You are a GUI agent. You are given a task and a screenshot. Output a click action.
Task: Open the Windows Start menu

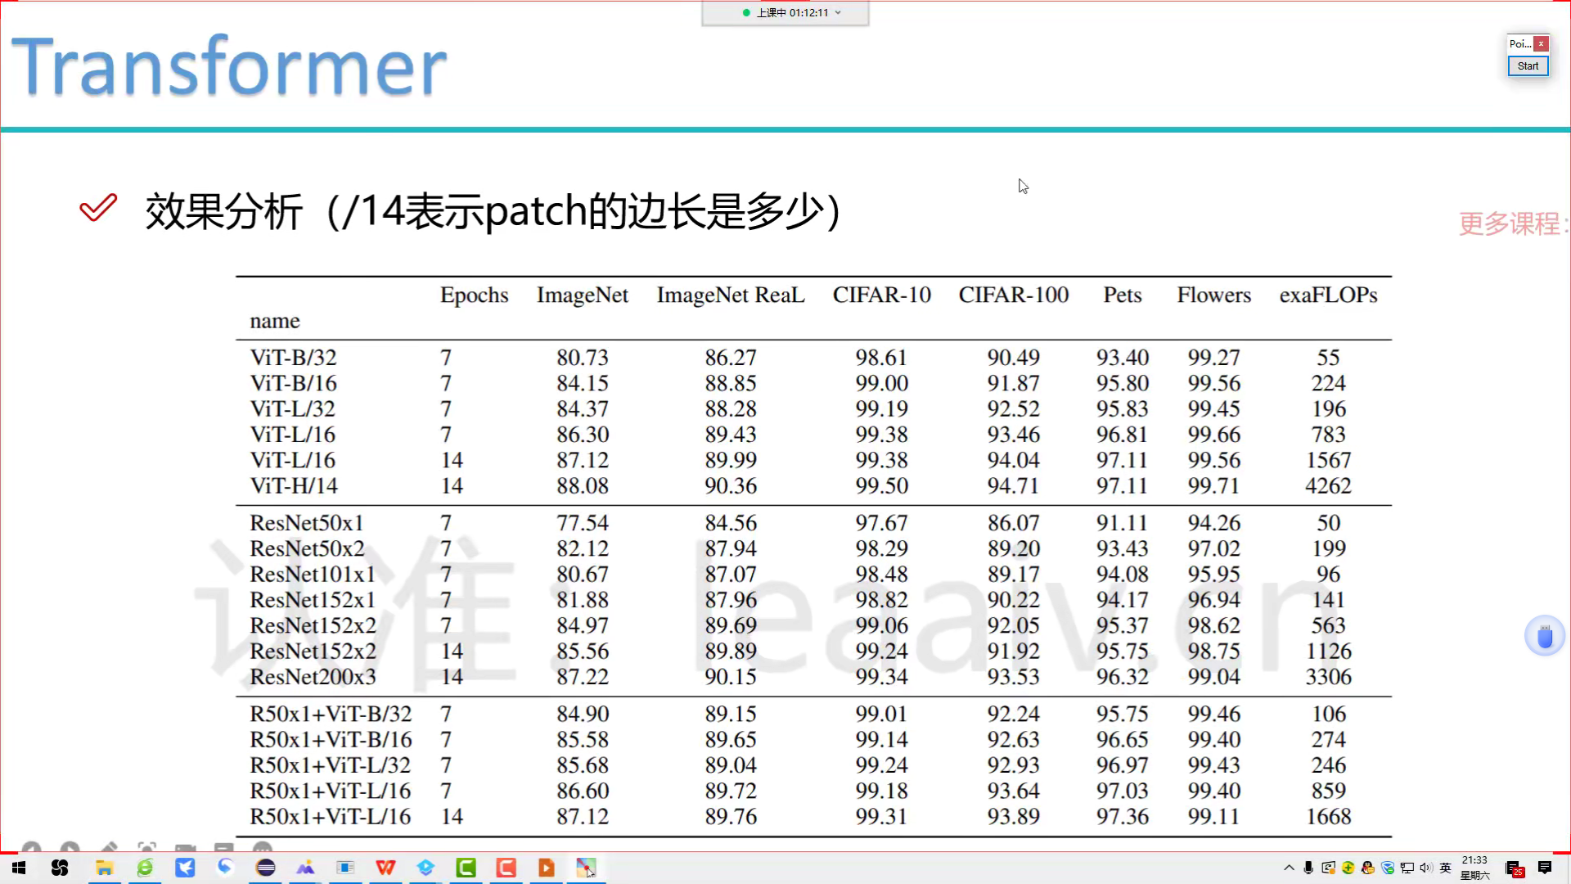point(18,868)
